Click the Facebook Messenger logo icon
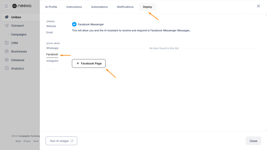 (x=74, y=24)
